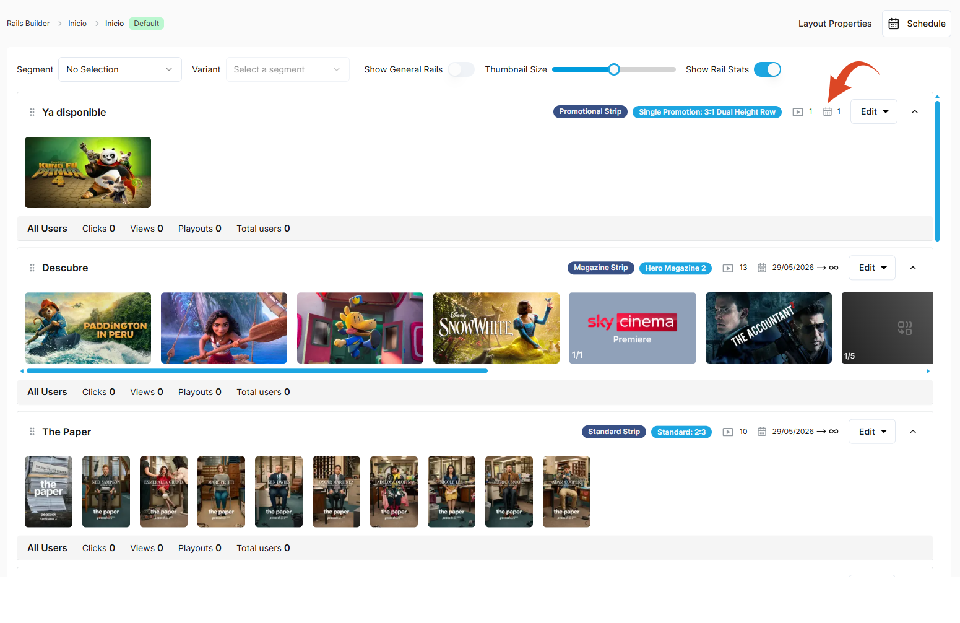This screenshot has height=623, width=960.
Task: Click the video count icon in Ya disponible rail
Action: click(x=798, y=112)
